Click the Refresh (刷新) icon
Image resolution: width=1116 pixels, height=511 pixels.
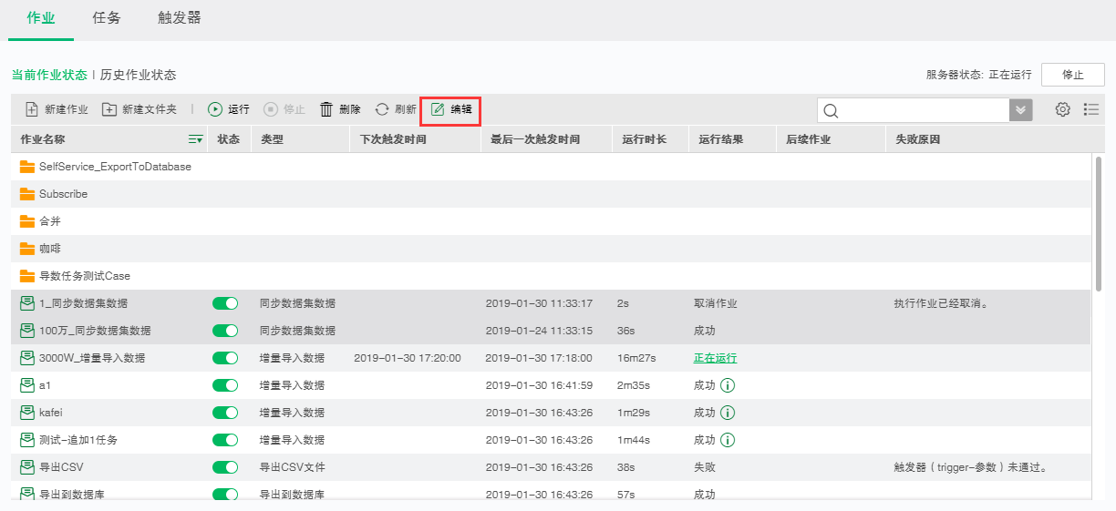click(382, 109)
